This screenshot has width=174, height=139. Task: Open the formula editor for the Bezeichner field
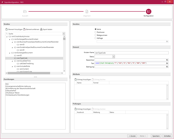click(167, 60)
